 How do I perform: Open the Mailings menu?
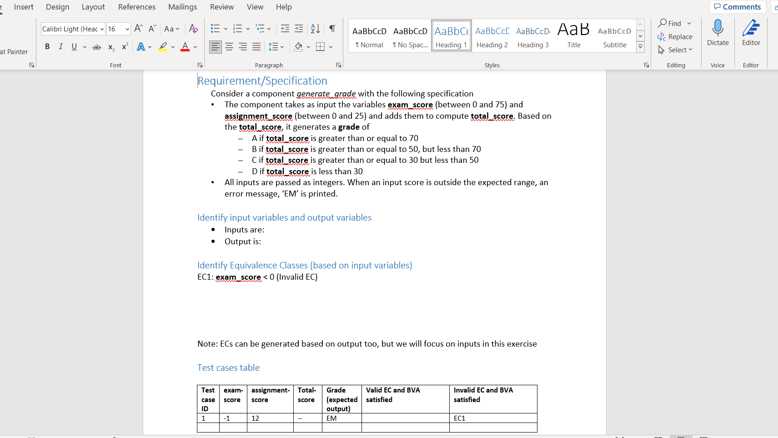[182, 7]
